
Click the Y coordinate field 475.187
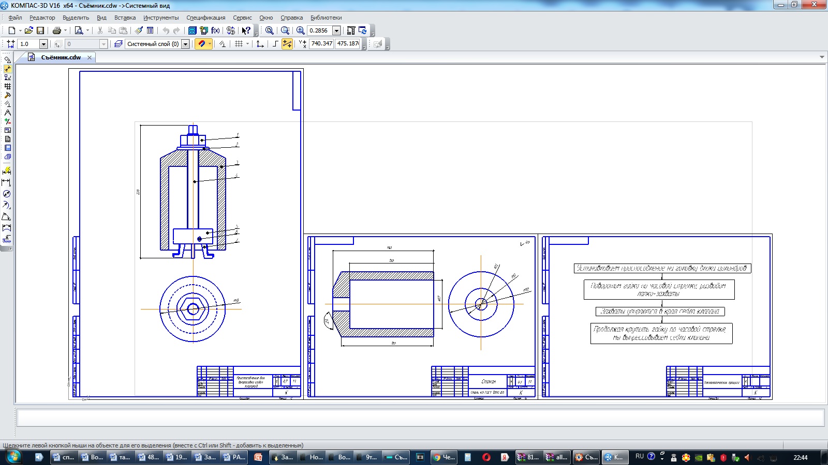tap(347, 44)
